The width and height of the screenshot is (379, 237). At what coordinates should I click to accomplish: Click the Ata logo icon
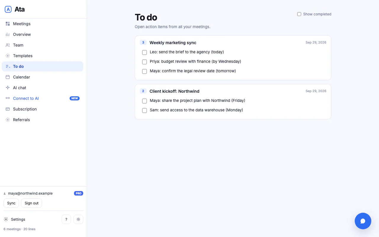8,9
